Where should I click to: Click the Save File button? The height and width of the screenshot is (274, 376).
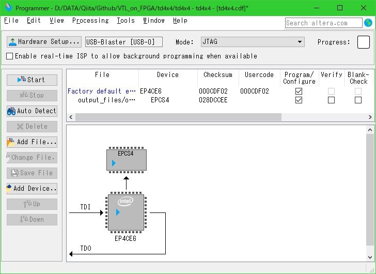tap(32, 173)
